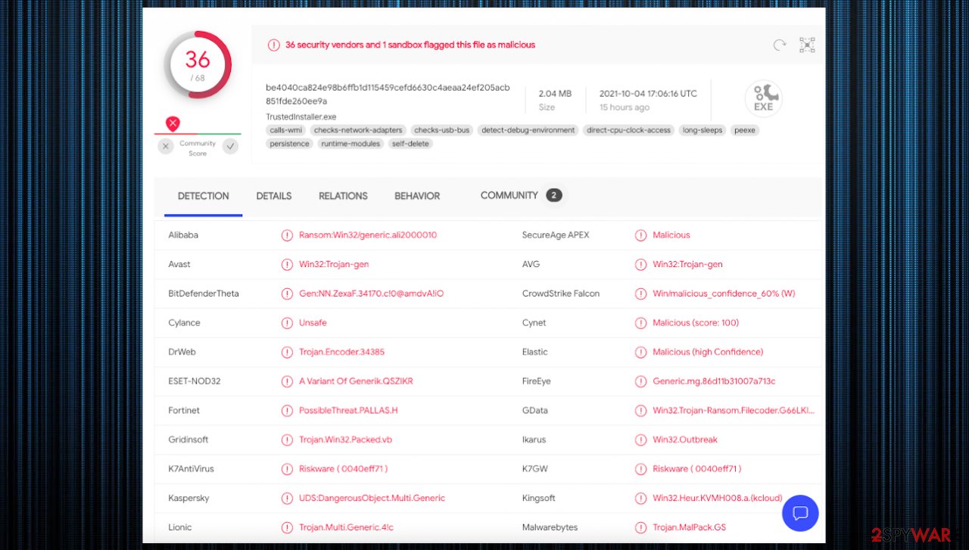Click the Generic.mg.86d11b31007a713c detection
Viewport: 969px width, 550px height.
click(x=714, y=381)
